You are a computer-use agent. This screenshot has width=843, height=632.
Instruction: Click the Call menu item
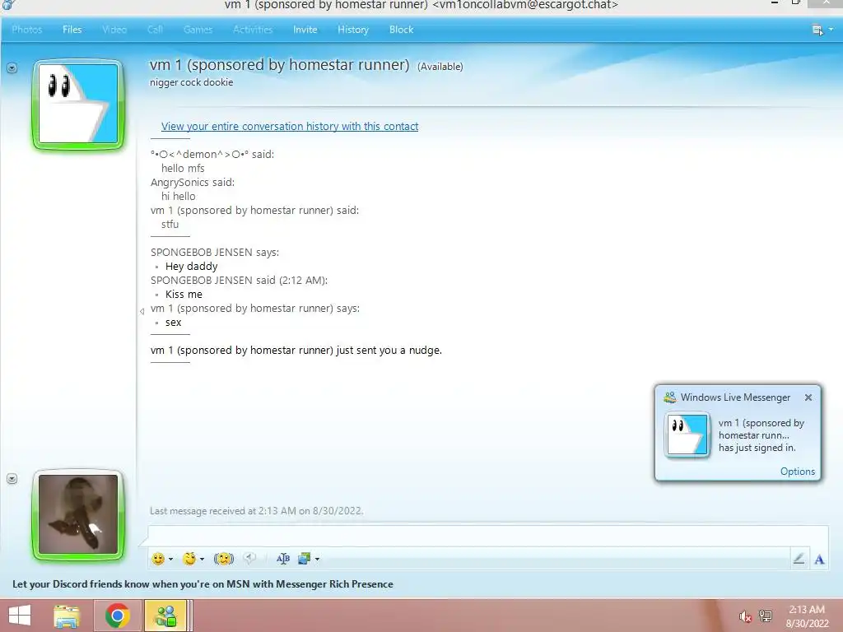155,30
